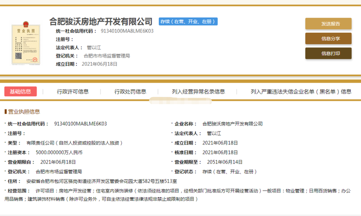Switch to the 行政许可信息 tab
Image resolution: width=361 pixels, height=216 pixels.
(x=73, y=92)
